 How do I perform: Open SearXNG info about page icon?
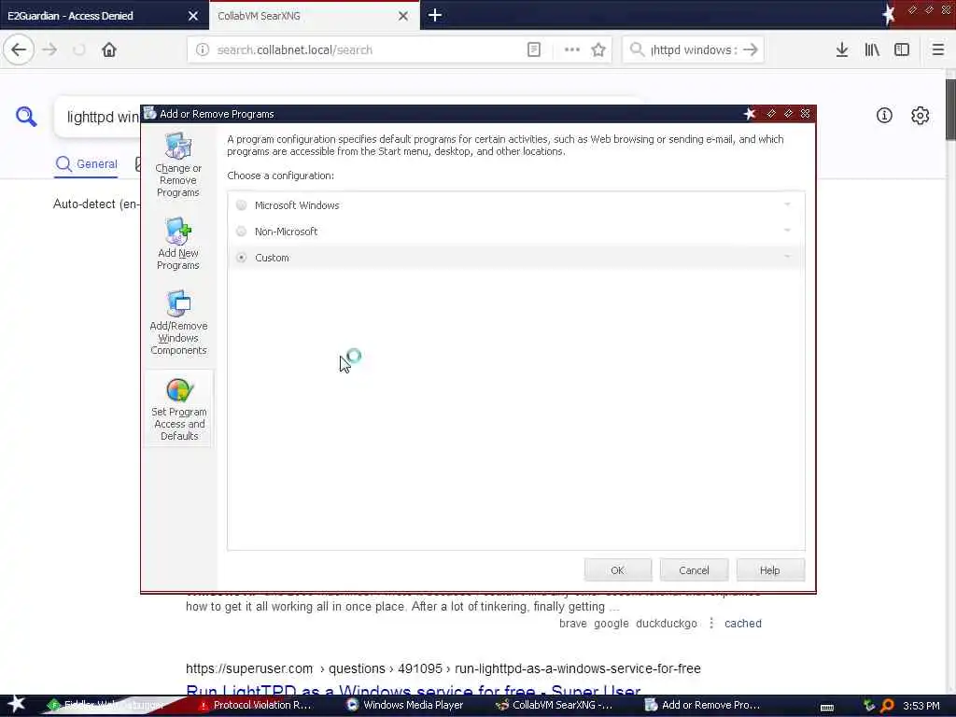pos(884,115)
